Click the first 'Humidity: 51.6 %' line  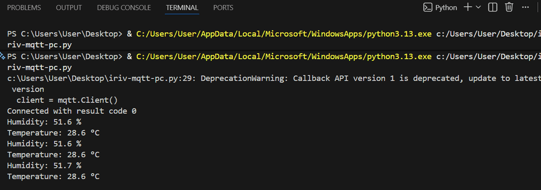pyautogui.click(x=44, y=122)
